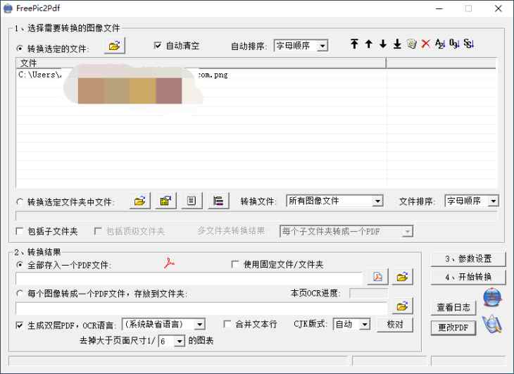Click FreePic2Pdf title bar app icon
Viewport: 514px width, 374px height.
(8, 8)
